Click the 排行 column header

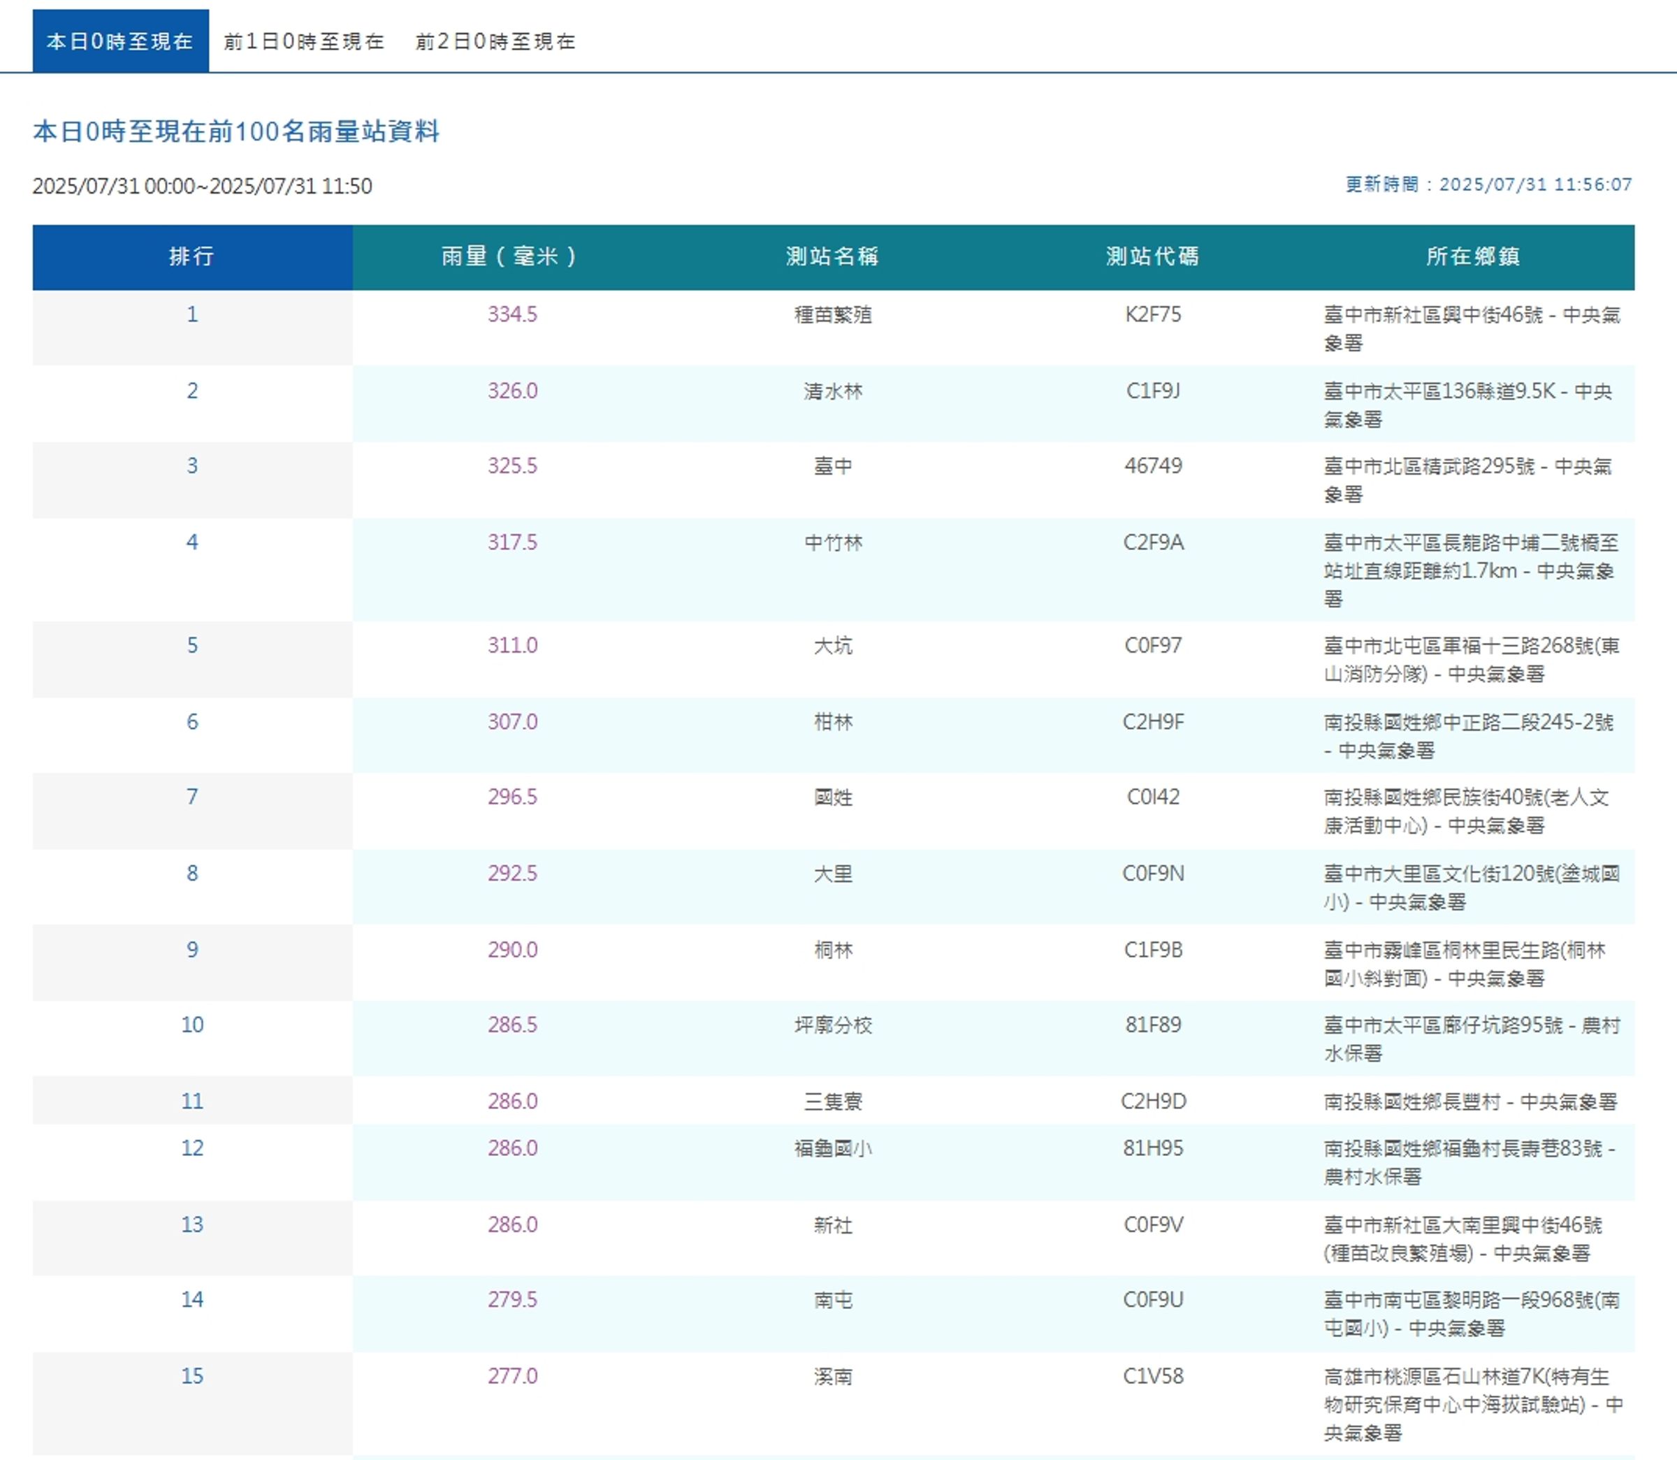pyautogui.click(x=192, y=256)
